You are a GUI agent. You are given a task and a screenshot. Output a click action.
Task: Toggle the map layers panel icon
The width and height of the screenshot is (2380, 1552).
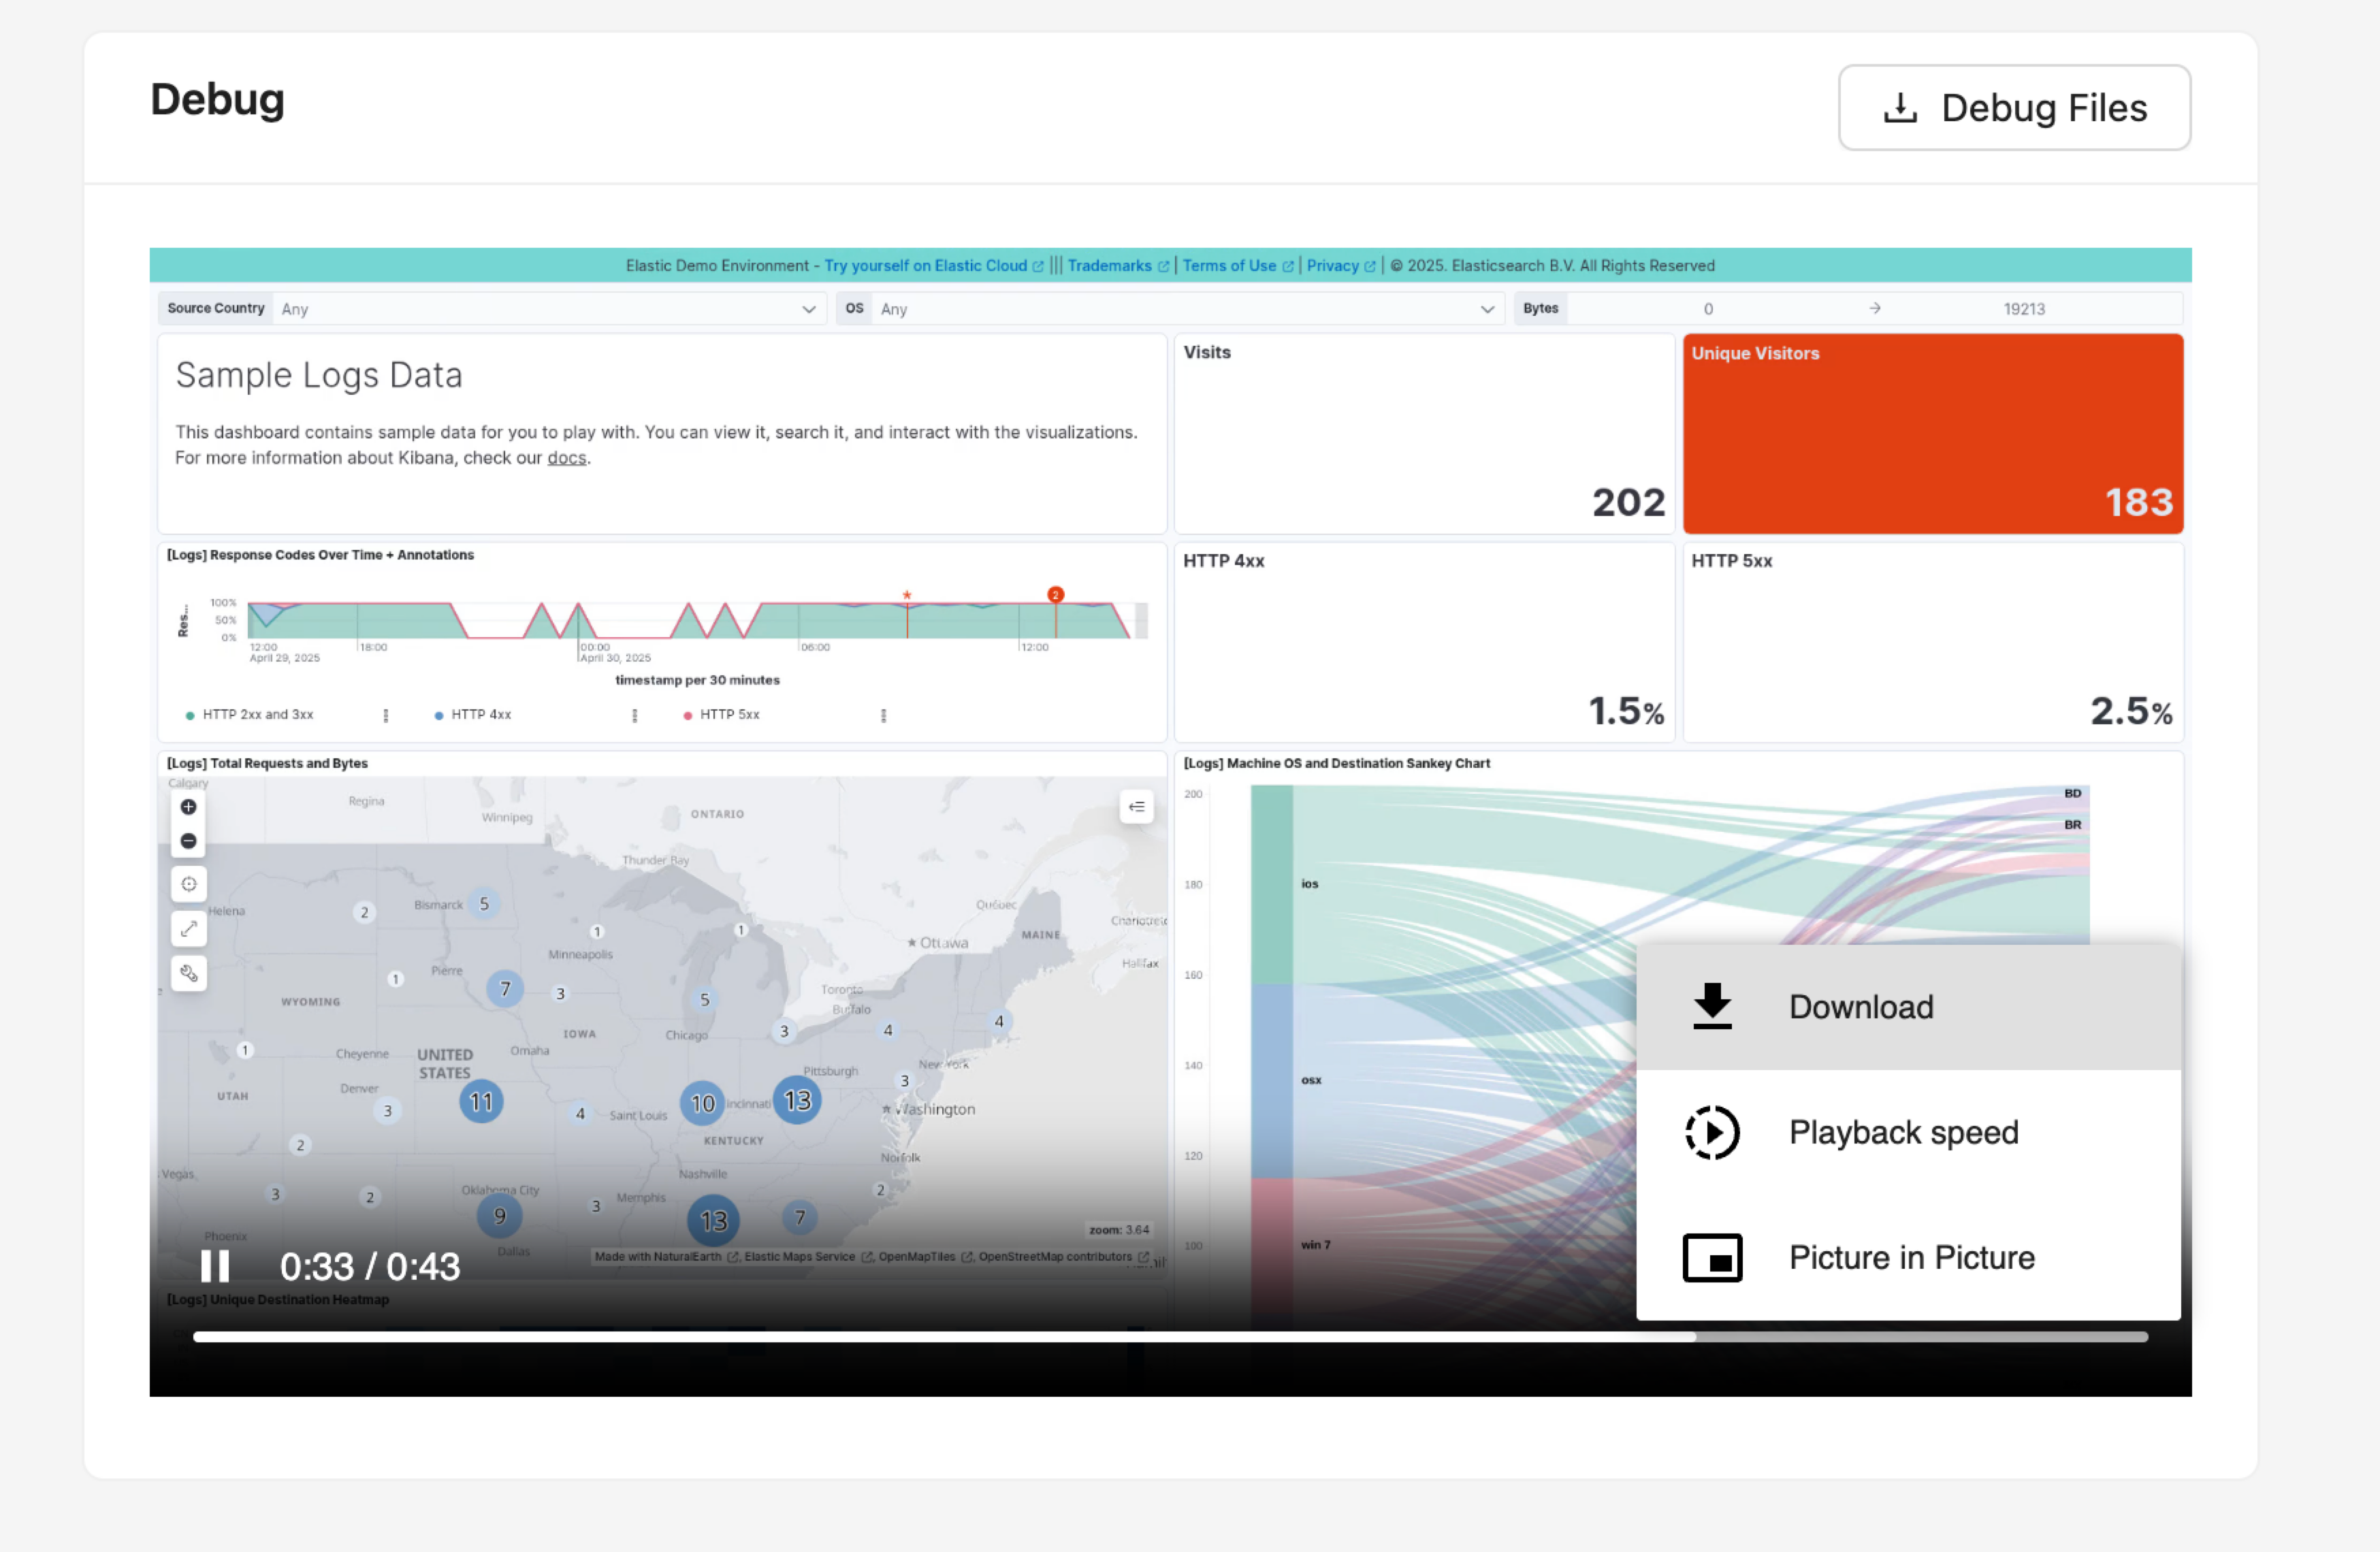tap(1136, 807)
